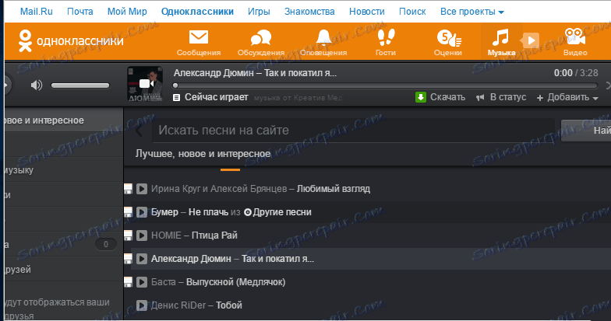Image resolution: width=611 pixels, height=321 pixels.
Task: Click the album disc icon before Другие песни
Action: (248, 212)
